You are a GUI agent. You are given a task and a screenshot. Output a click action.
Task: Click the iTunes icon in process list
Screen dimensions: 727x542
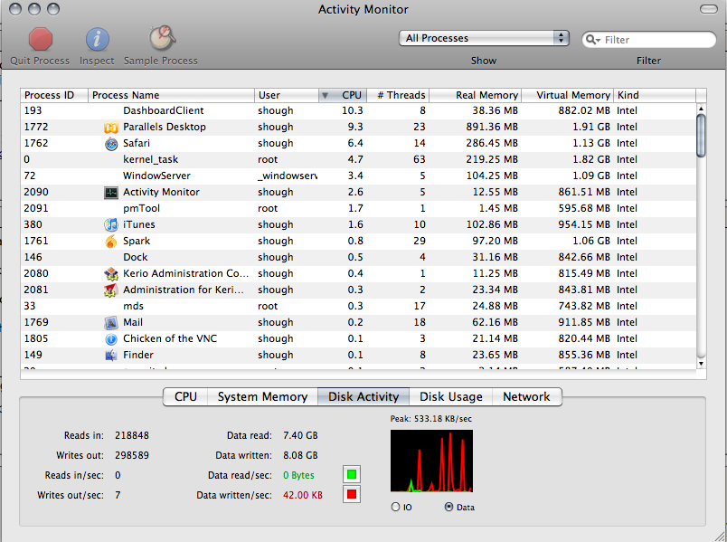pos(111,225)
